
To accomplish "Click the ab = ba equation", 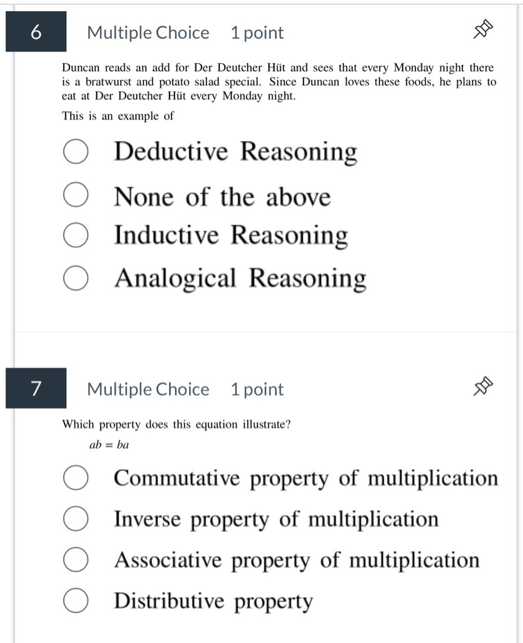I will [109, 444].
